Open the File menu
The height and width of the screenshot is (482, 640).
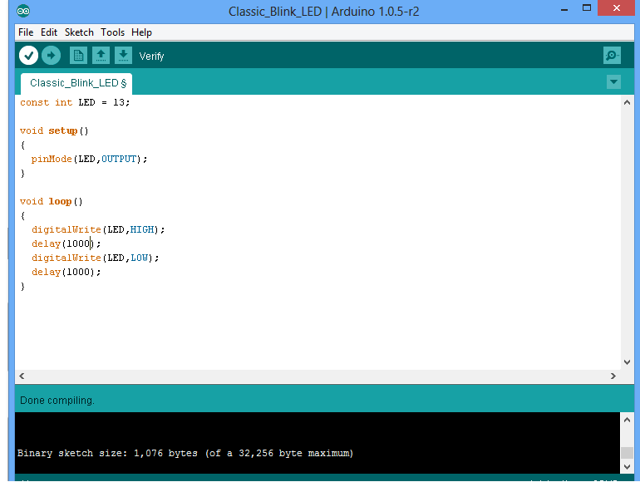click(26, 32)
